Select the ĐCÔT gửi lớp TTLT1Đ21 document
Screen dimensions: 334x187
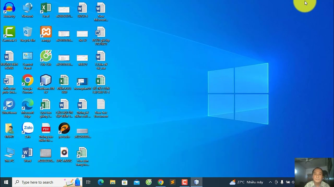[x=101, y=36]
